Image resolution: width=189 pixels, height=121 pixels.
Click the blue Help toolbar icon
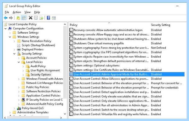(x=49, y=18)
